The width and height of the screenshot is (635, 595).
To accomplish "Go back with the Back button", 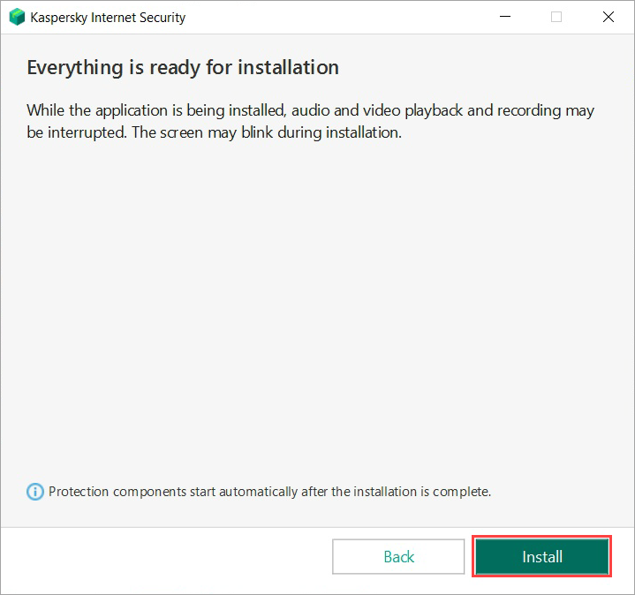I will (x=398, y=557).
